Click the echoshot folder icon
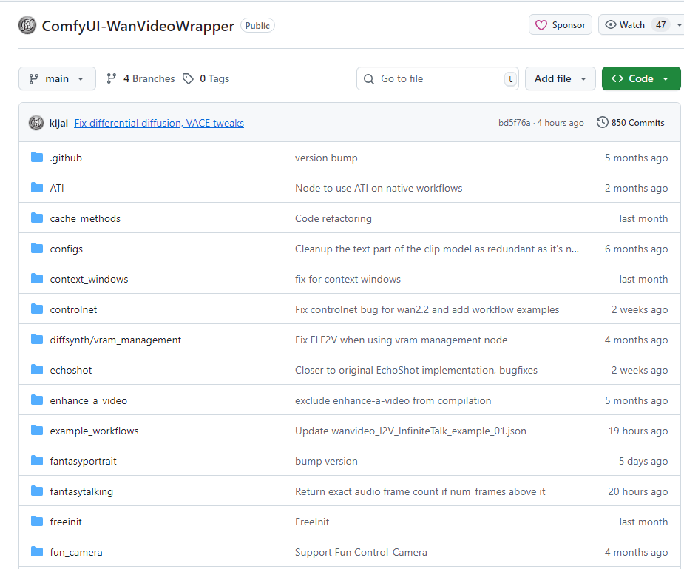 [x=37, y=369]
